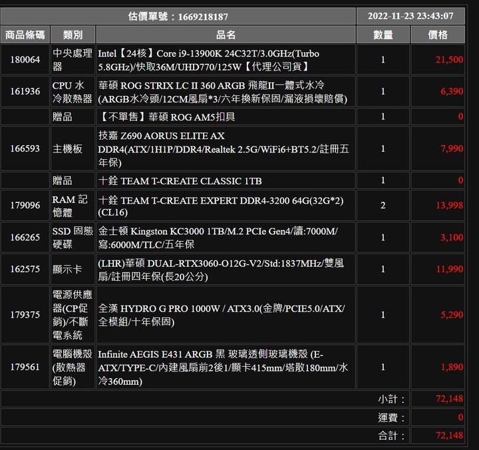The width and height of the screenshot is (479, 450).
Task: Select barcode 179096
Action: 25,206
